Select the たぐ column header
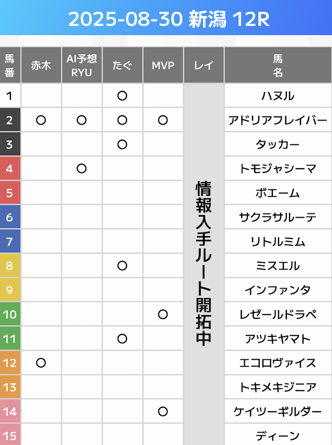The height and width of the screenshot is (445, 332). point(122,65)
